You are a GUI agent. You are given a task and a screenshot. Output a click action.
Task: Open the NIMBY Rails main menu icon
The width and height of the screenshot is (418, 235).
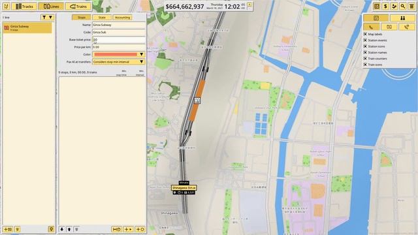point(6,6)
